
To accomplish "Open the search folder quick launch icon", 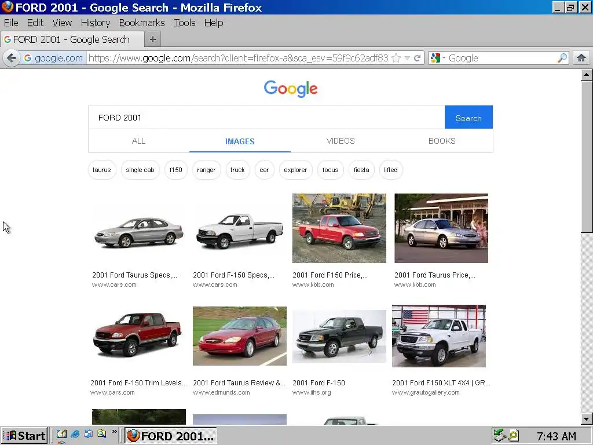I will (x=101, y=433).
